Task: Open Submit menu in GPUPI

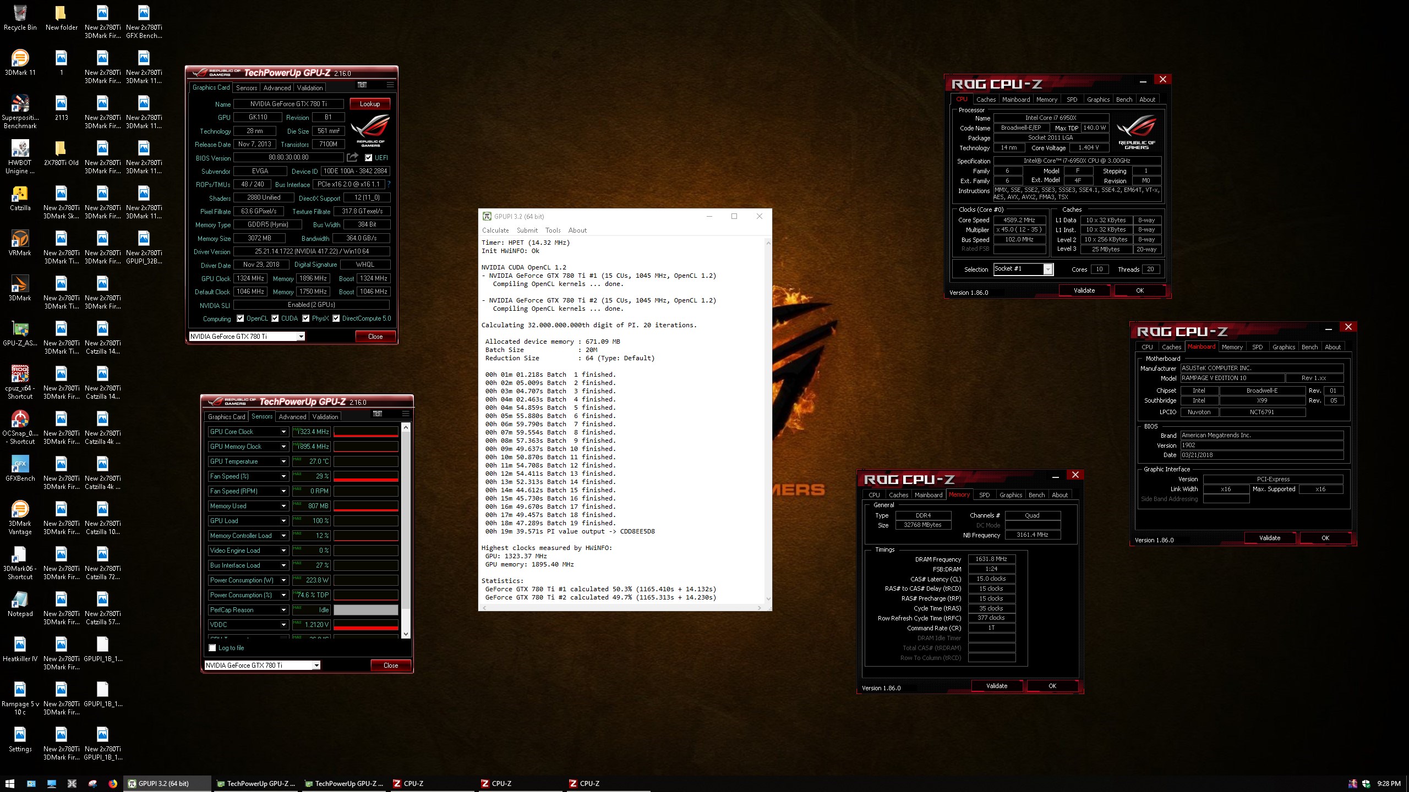Action: 527,230
